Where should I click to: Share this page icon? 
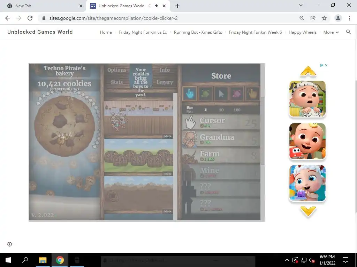click(313, 18)
